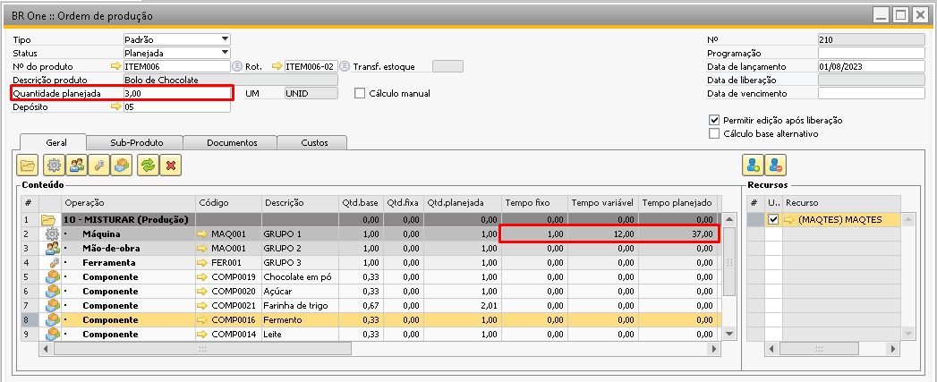Open the Tipo dropdown
Image resolution: width=937 pixels, height=382 pixels.
225,39
